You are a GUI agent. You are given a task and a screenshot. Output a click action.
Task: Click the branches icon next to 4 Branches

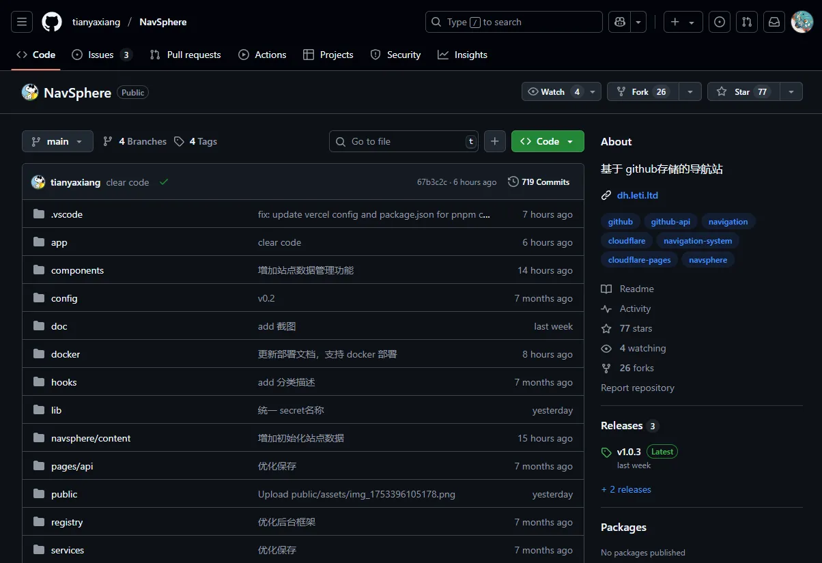[108, 141]
